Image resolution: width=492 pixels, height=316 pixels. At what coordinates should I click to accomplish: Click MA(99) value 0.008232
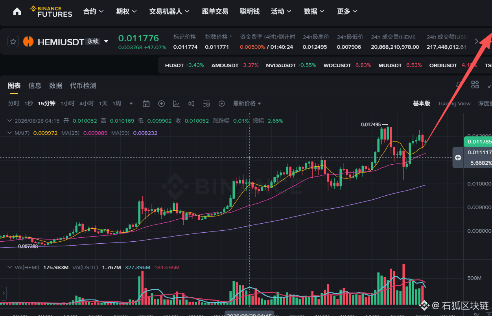pyautogui.click(x=145, y=133)
